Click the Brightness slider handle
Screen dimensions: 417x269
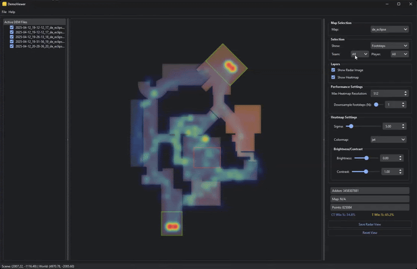point(366,158)
